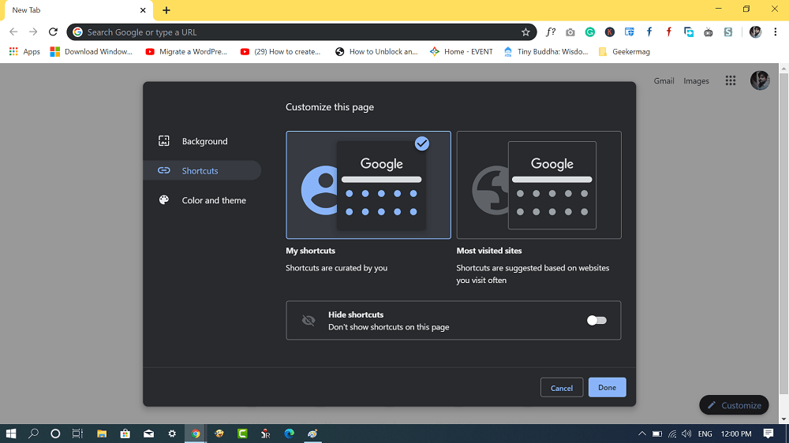Open Cortana circle on taskbar
This screenshot has height=443, width=789.
pos(55,434)
